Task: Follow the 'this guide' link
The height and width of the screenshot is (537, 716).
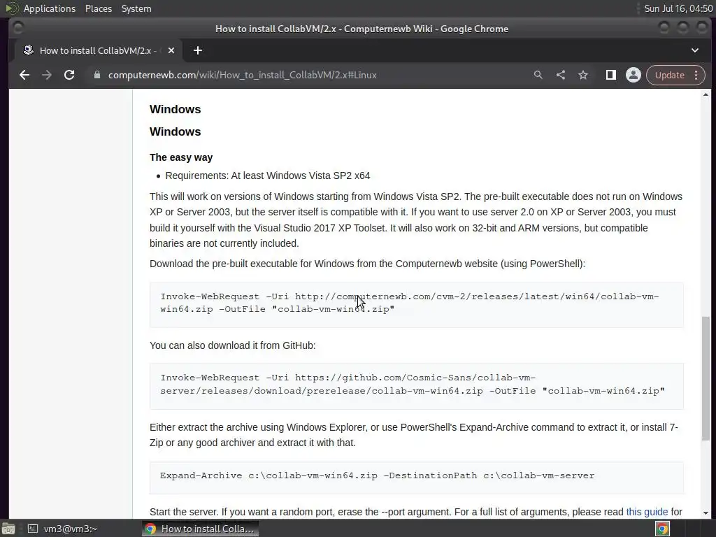Action: coord(647,512)
